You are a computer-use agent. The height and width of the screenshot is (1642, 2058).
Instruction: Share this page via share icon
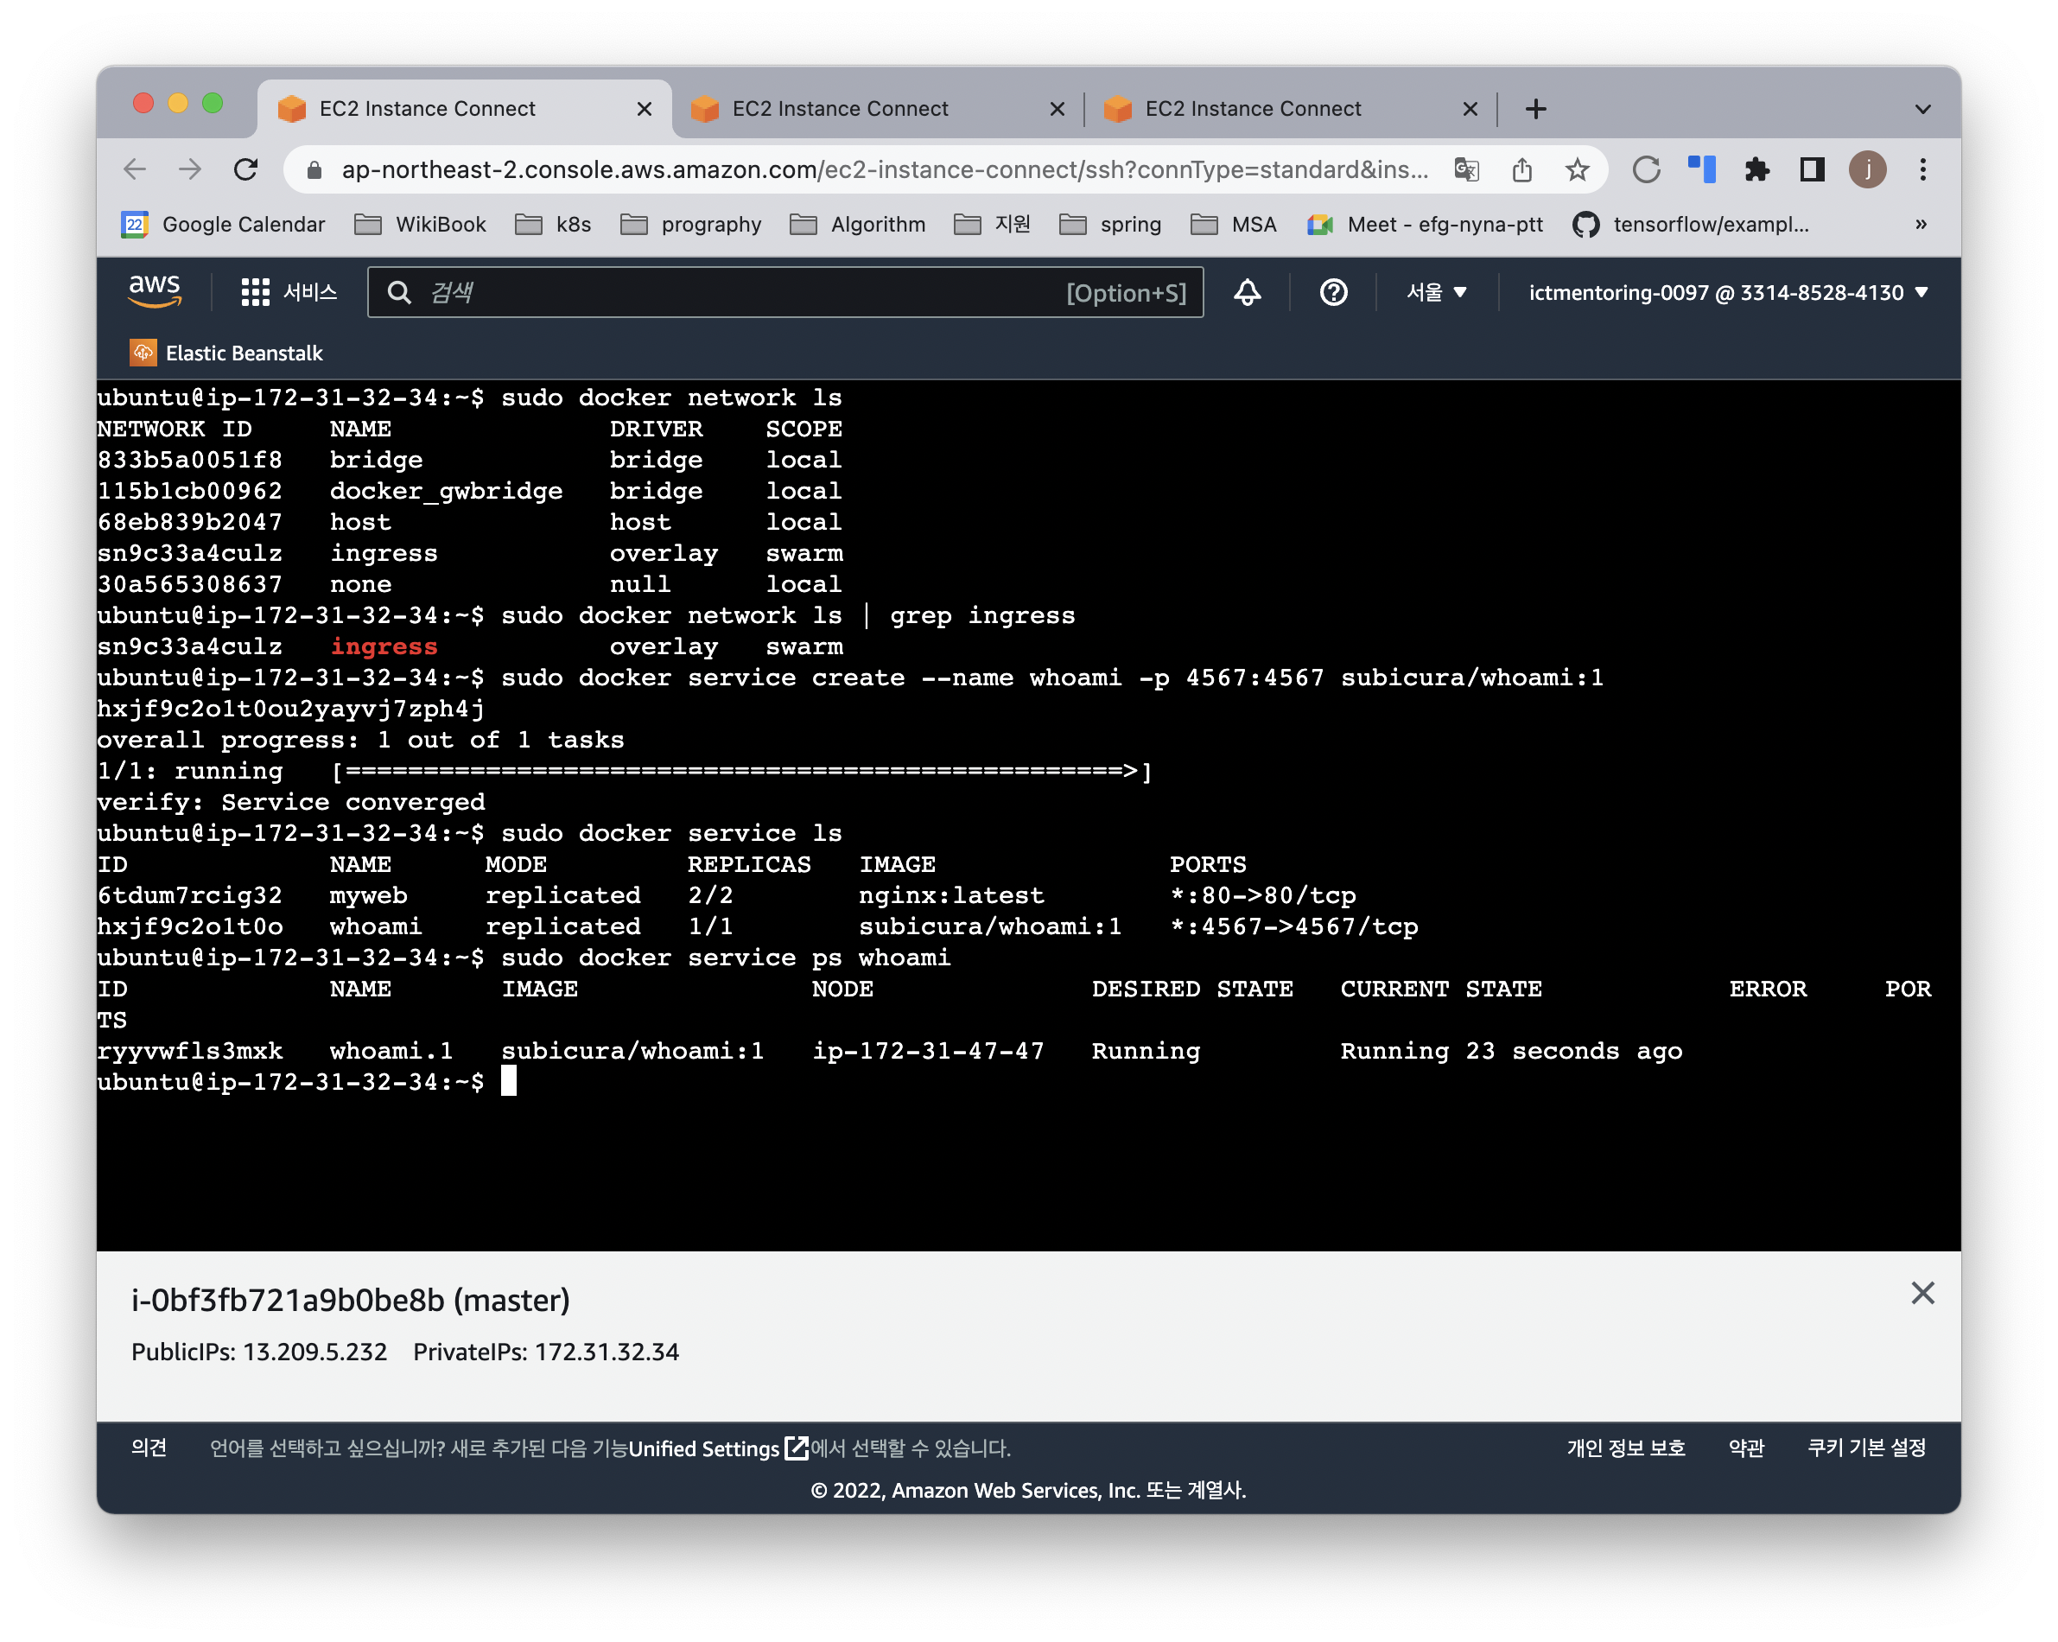tap(1521, 170)
